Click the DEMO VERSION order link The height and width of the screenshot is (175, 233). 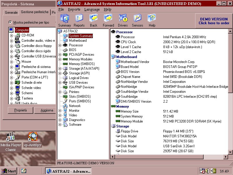(214, 21)
